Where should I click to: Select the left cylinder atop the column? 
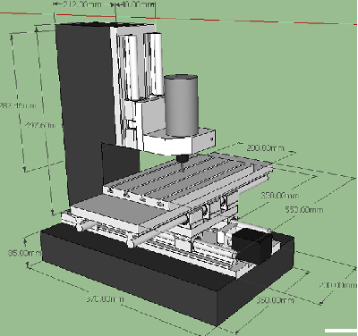(x=129, y=66)
